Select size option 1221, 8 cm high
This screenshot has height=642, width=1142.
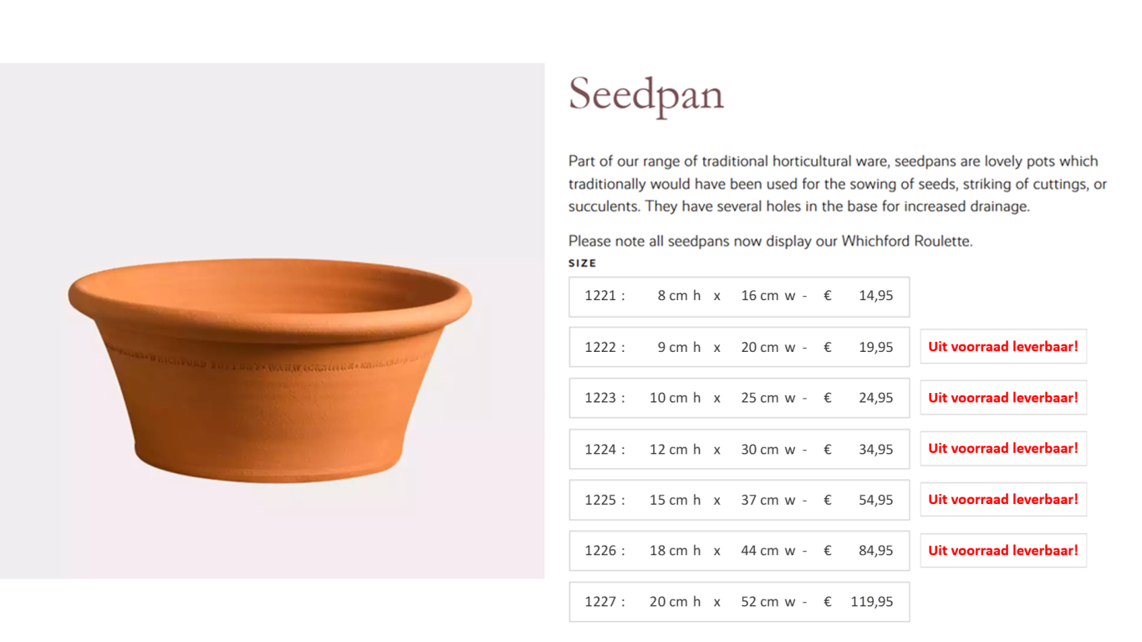tap(739, 296)
